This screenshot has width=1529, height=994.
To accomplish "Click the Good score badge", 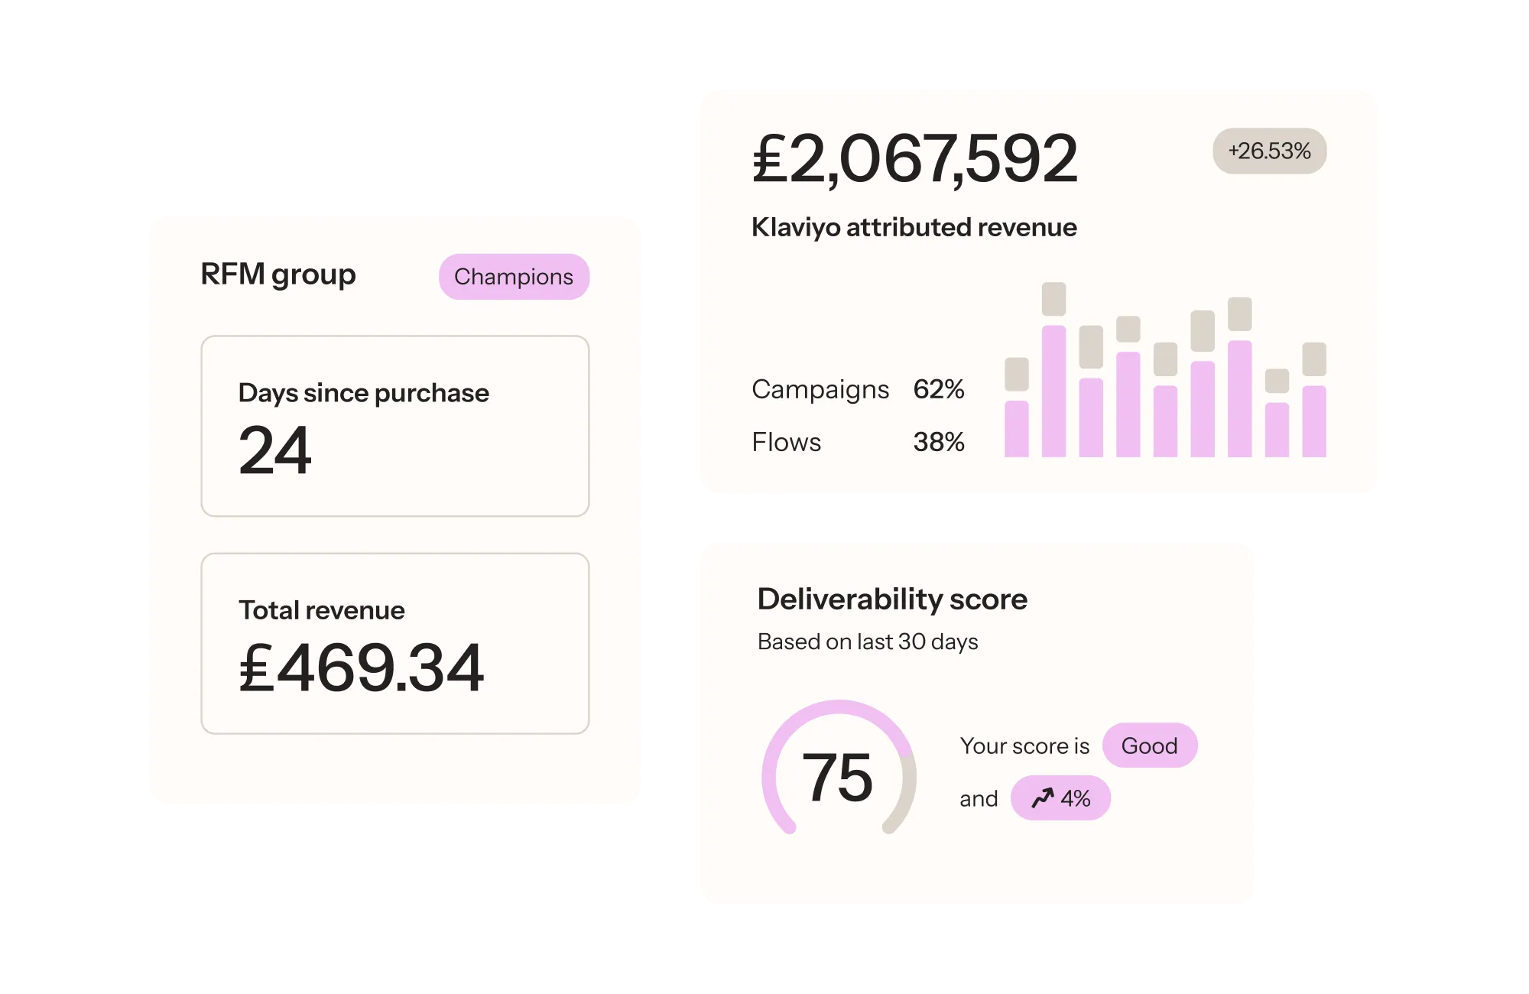I will [1149, 745].
